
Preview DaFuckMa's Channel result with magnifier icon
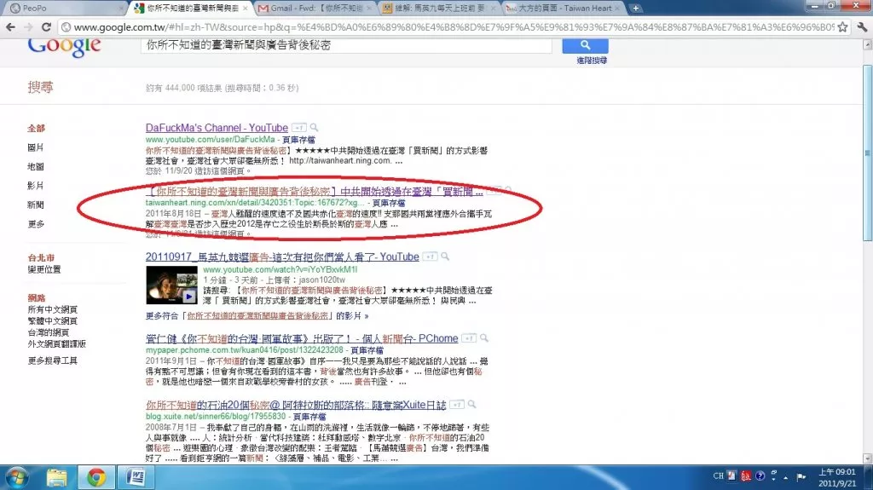(314, 128)
